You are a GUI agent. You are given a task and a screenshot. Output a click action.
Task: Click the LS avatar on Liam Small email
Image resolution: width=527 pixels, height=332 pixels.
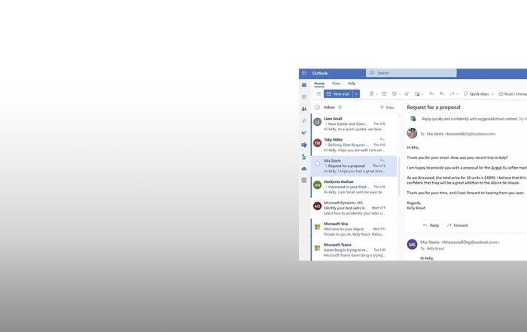coord(317,122)
